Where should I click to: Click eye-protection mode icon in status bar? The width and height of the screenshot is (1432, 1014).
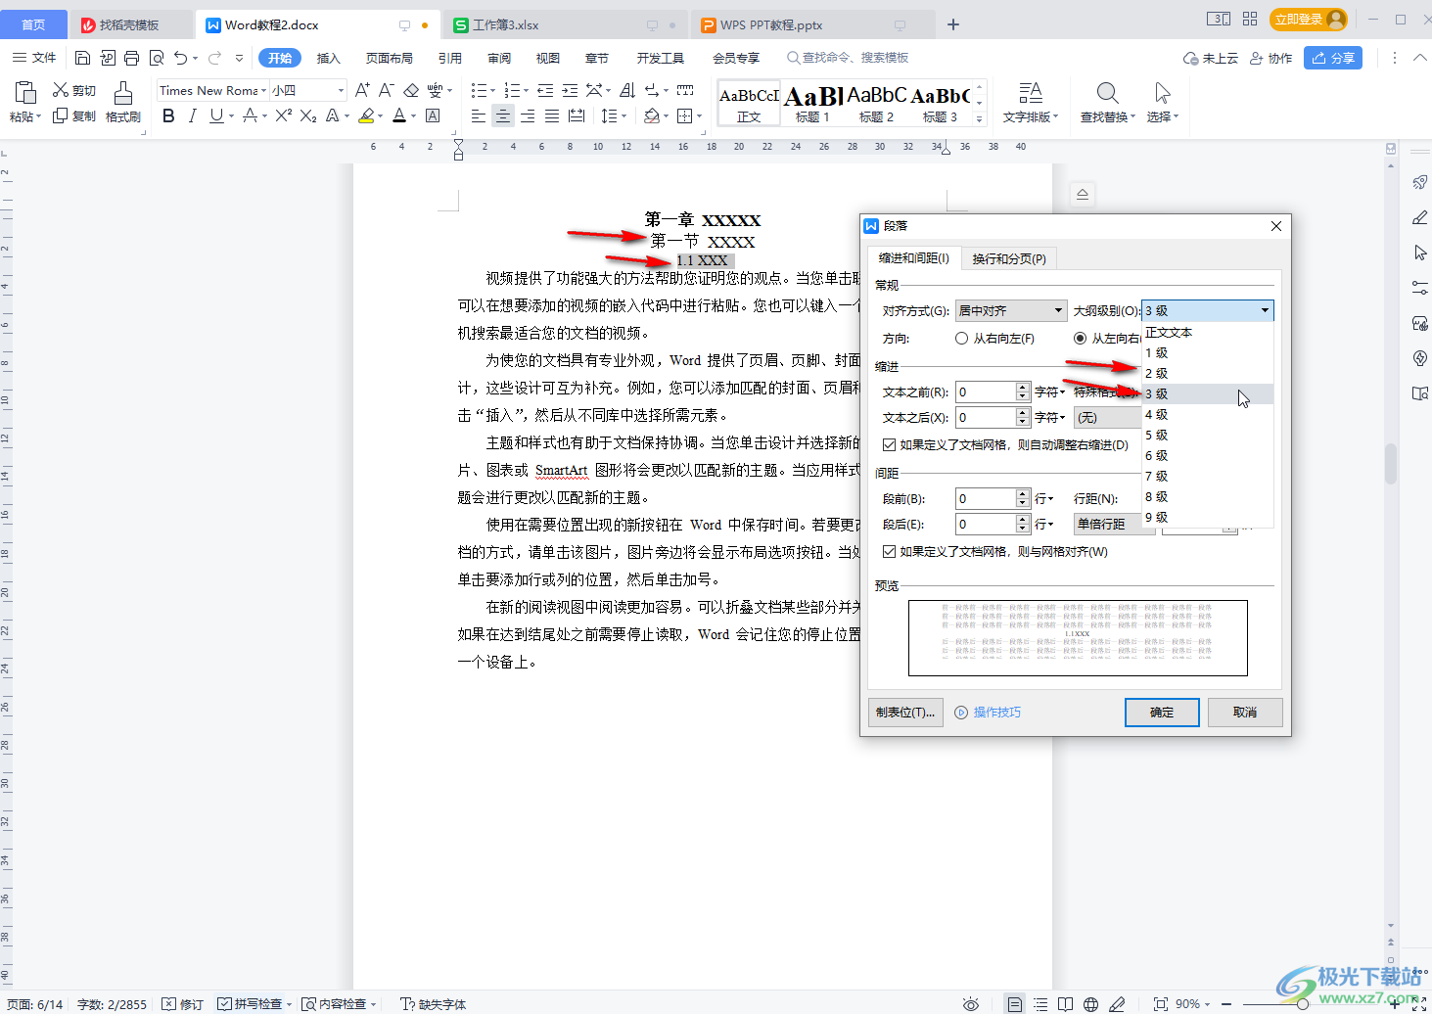tap(970, 1004)
